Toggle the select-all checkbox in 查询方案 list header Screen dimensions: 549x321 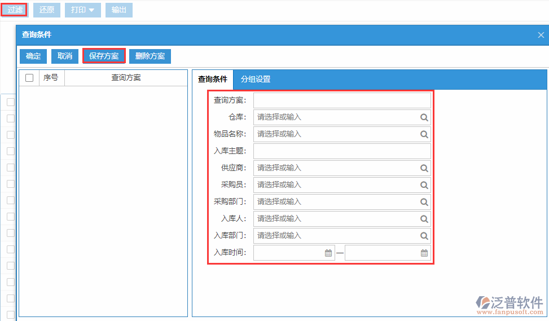pyautogui.click(x=29, y=78)
